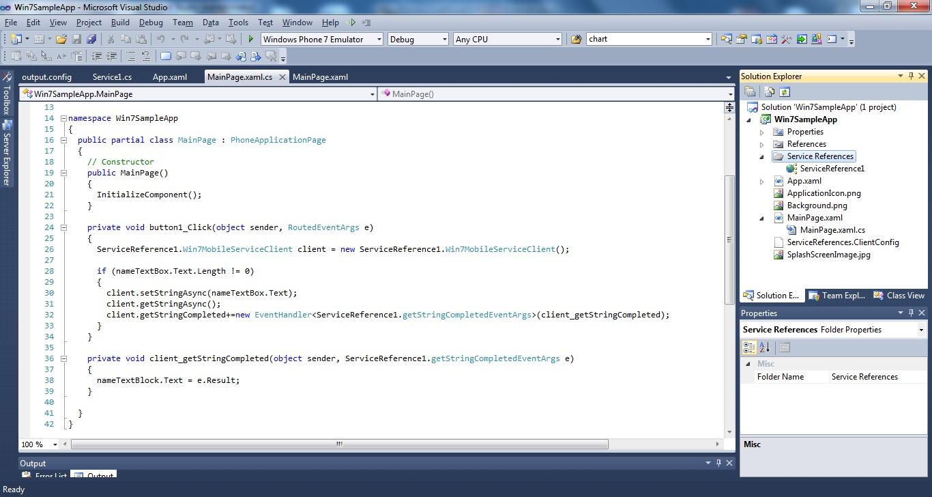Open Start Page toolbar icon with green arrow
The width and height of the screenshot is (932, 497).
coord(802,39)
